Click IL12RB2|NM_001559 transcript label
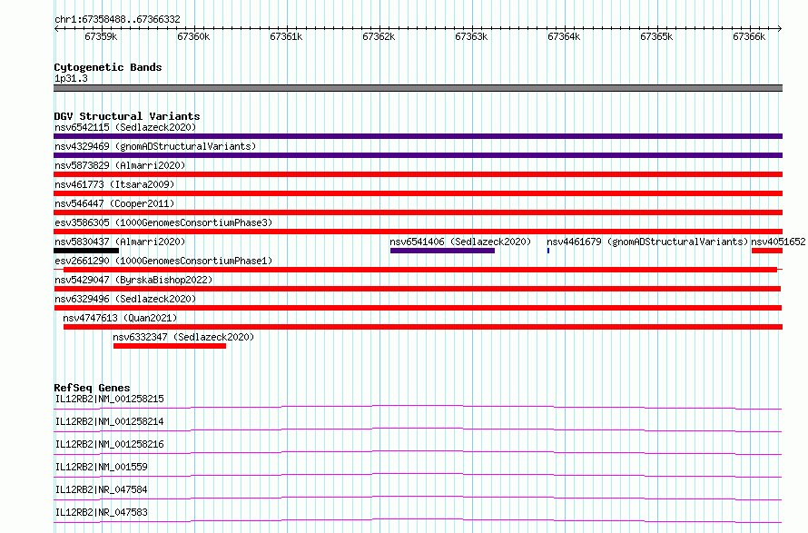The image size is (808, 533). click(101, 467)
